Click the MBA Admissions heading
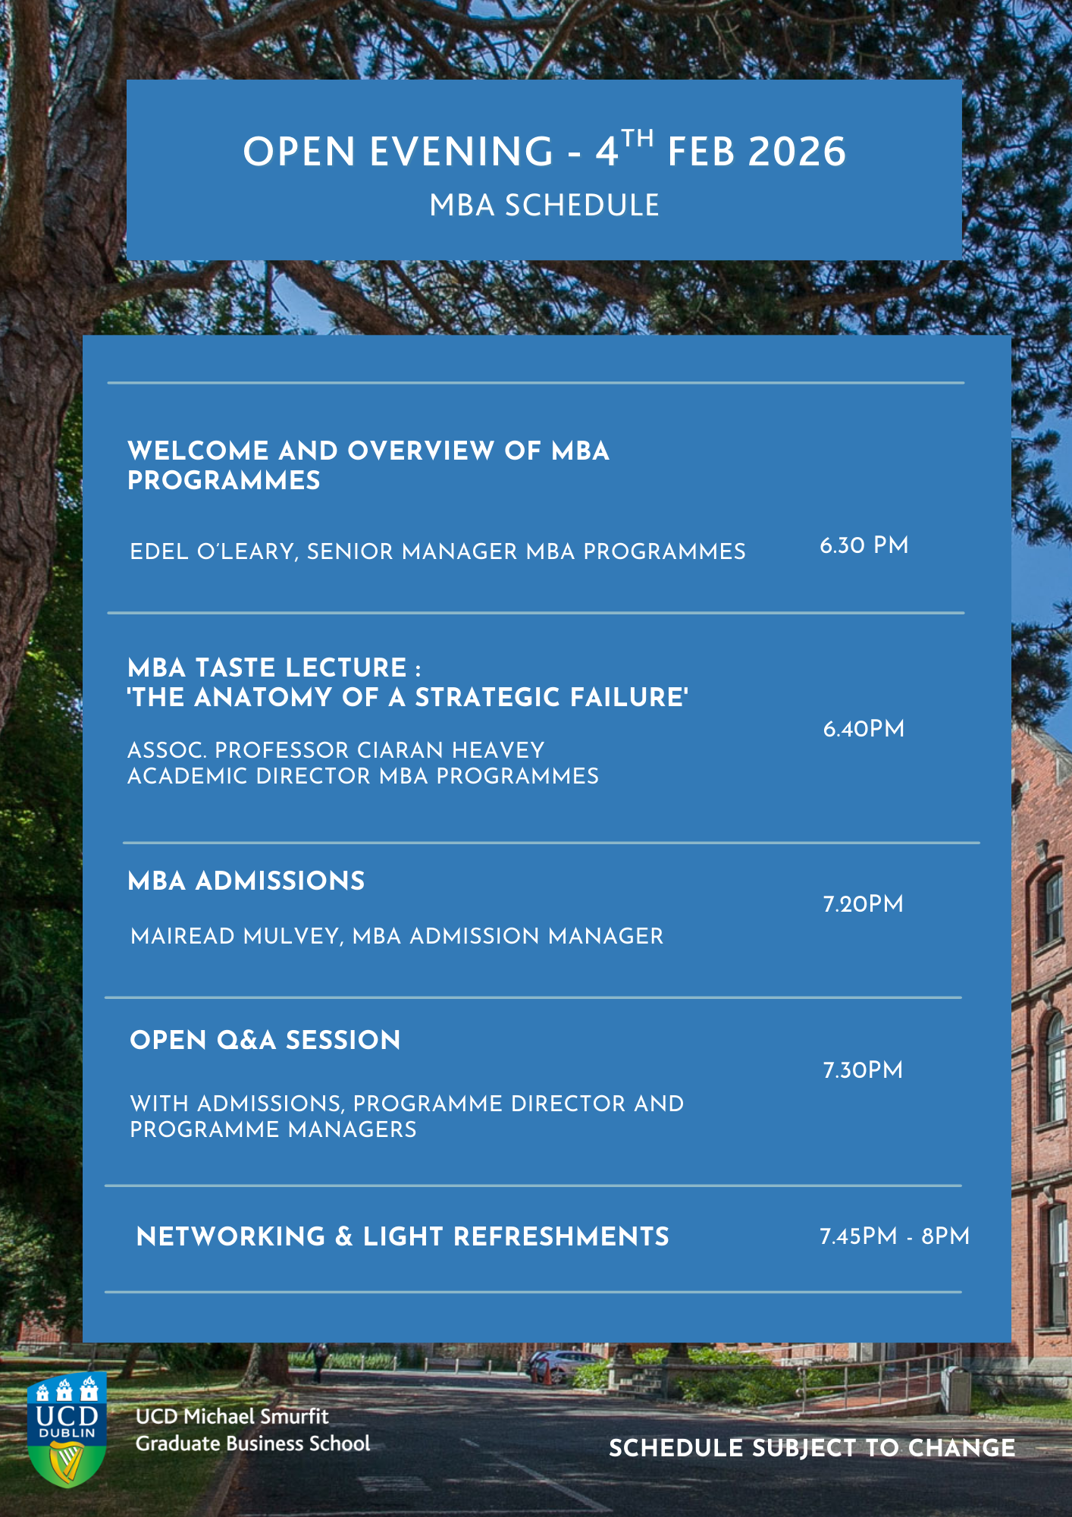This screenshot has height=1517, width=1072. (x=246, y=881)
